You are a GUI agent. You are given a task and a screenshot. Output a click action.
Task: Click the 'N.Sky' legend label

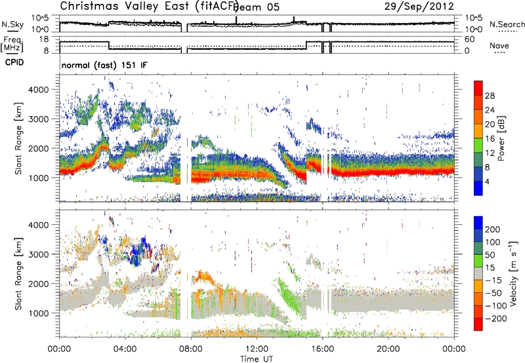(12, 24)
